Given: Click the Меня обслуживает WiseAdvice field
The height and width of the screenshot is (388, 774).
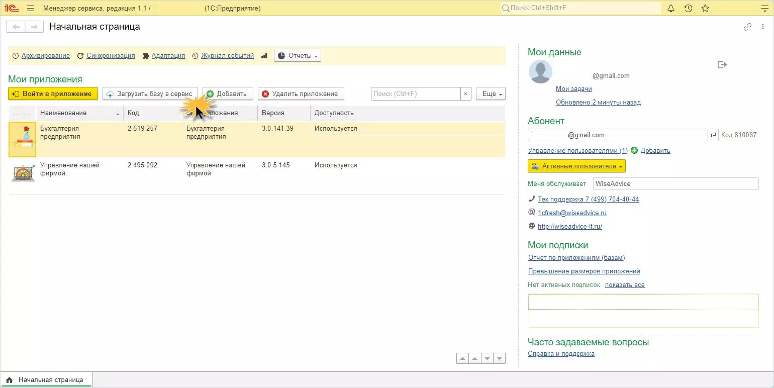Looking at the screenshot, I should [675, 184].
